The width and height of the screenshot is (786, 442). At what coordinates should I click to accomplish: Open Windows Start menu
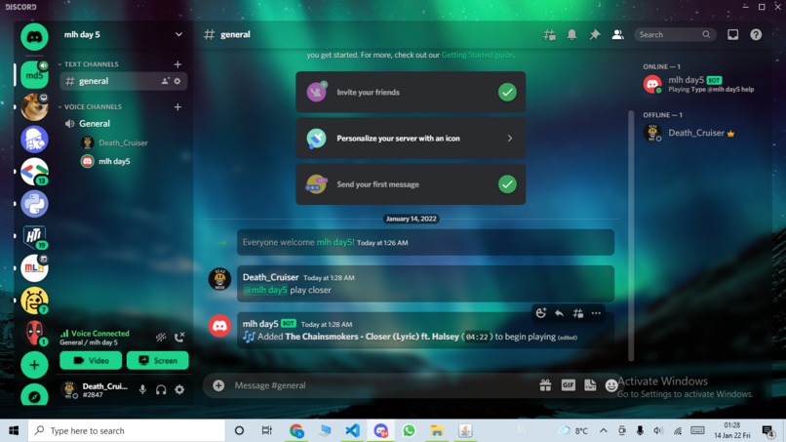click(x=14, y=430)
